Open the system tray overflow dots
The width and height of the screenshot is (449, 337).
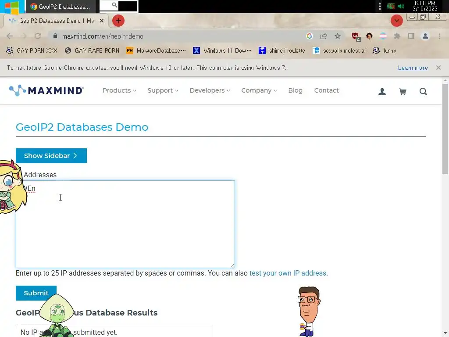point(380,6)
